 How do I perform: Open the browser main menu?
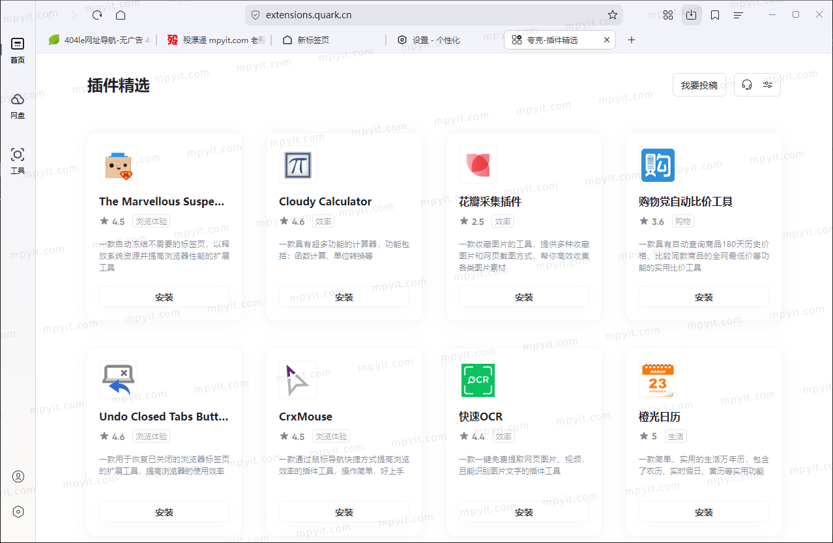tap(738, 14)
